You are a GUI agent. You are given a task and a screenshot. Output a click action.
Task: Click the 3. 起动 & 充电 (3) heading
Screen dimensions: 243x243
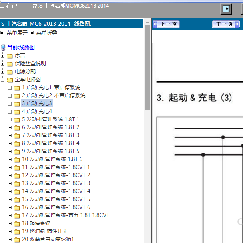[x=195, y=98]
